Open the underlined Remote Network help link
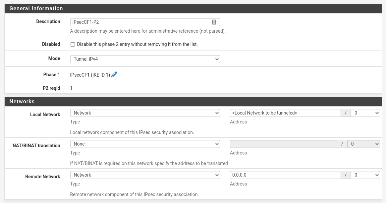 pyautogui.click(x=43, y=177)
